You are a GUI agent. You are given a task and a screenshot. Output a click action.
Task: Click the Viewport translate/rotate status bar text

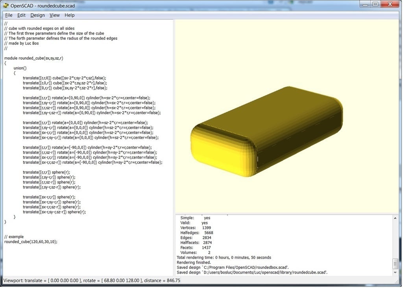point(92,281)
